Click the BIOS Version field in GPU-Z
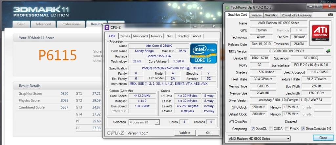The image size is (336, 145). point(286,51)
